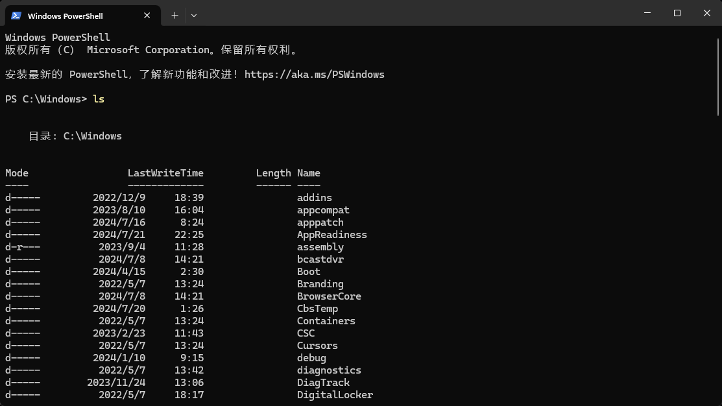The height and width of the screenshot is (406, 722).
Task: Click the 'd-r---' mode of assembly
Action: [23, 247]
